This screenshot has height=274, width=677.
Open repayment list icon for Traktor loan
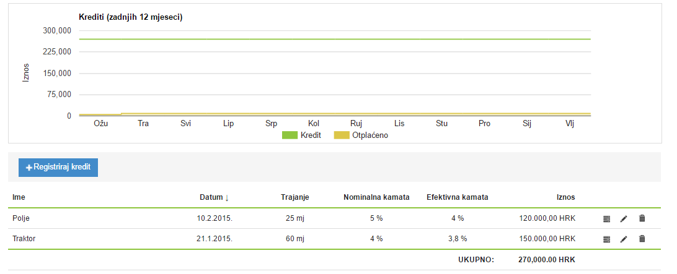pos(607,239)
